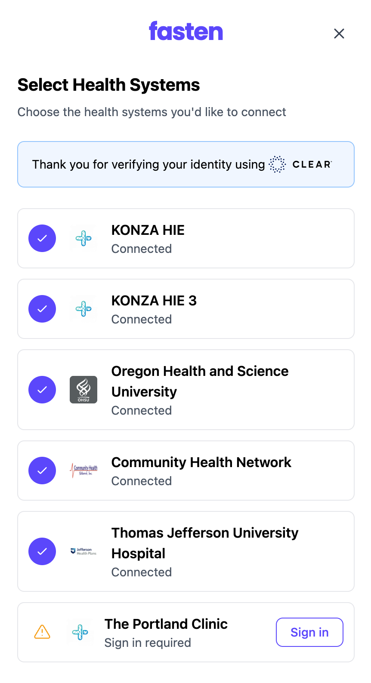Close the Select Health Systems dialog

click(x=339, y=34)
